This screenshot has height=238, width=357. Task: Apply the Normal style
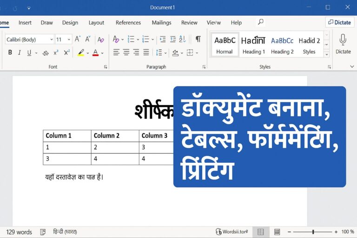[225, 46]
